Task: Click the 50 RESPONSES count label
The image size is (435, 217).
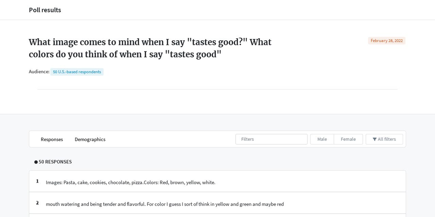Action: [x=55, y=162]
